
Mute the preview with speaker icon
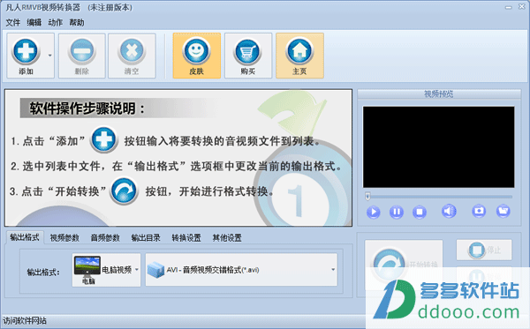449,211
